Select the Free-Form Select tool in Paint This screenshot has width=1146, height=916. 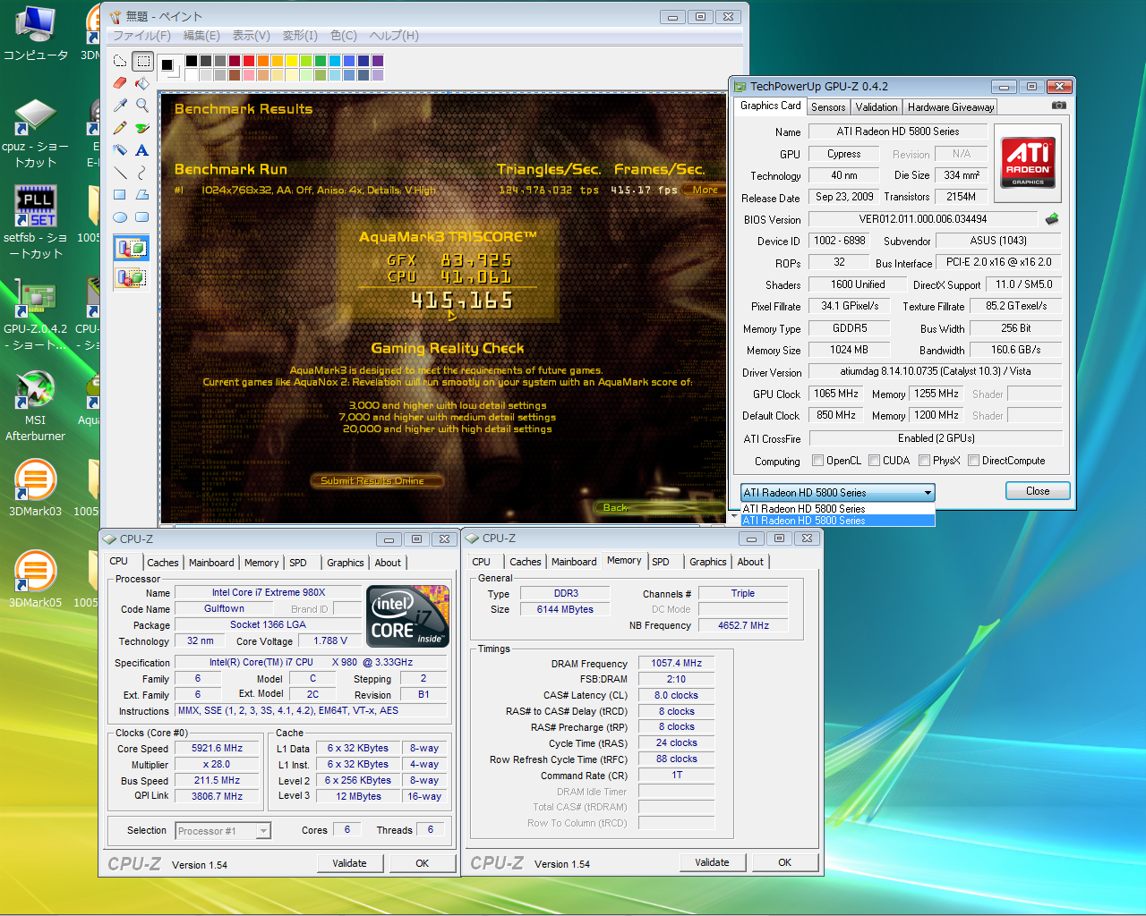[120, 61]
